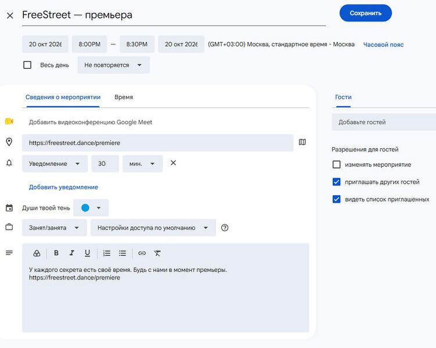The height and width of the screenshot is (348, 436).
Task: Open the 8:00PM start time picker
Action: (89, 44)
